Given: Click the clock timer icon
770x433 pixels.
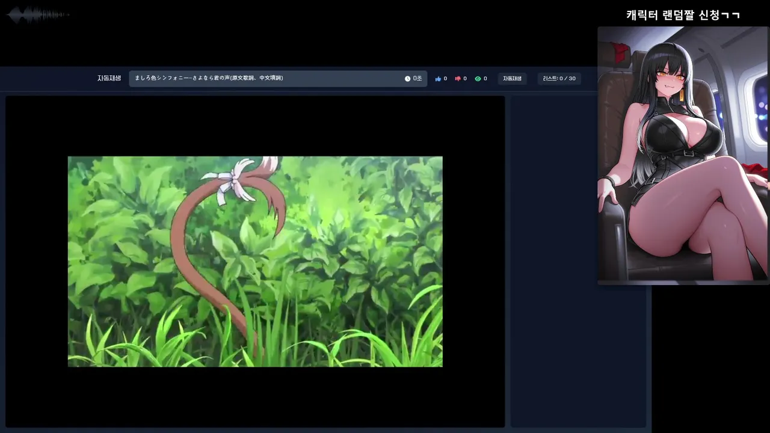Looking at the screenshot, I should [x=407, y=79].
